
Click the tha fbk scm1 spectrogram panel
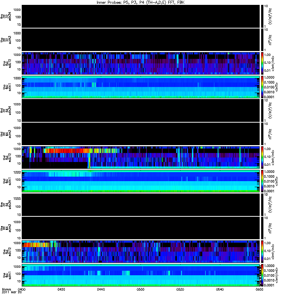click(141, 87)
